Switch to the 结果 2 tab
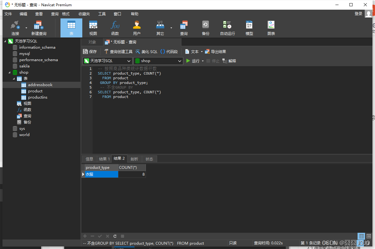Image resolution: width=375 pixels, height=249 pixels. tap(119, 159)
